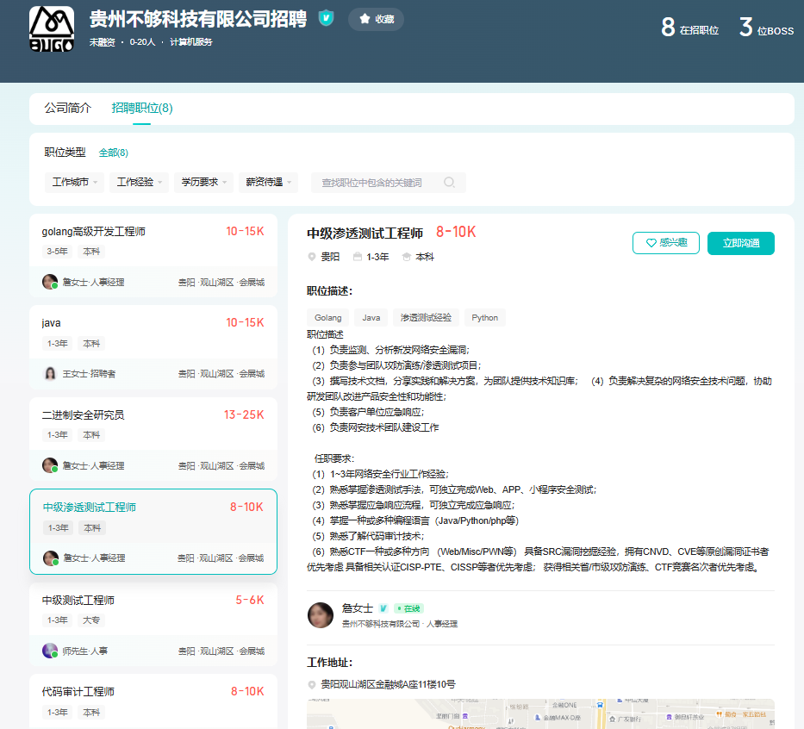Click 大专 tag on 中级测试工程师 card

point(91,620)
